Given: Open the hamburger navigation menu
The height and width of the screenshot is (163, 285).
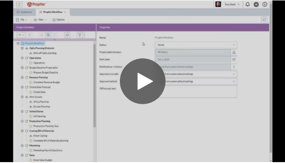Looking at the screenshot, I should (19, 4).
